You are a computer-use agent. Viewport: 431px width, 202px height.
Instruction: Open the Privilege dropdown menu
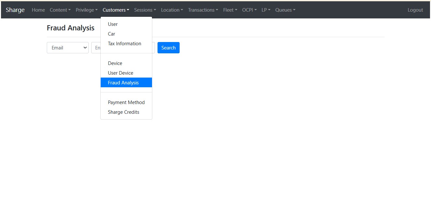click(x=86, y=10)
